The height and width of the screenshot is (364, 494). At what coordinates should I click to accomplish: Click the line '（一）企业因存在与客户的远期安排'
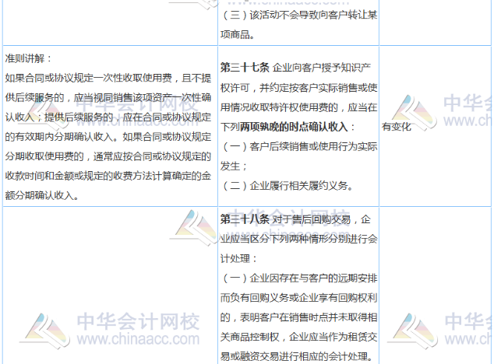pyautogui.click(x=299, y=278)
